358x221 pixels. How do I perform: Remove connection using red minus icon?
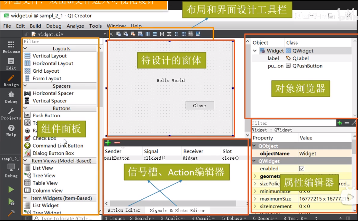pyautogui.click(x=117, y=143)
